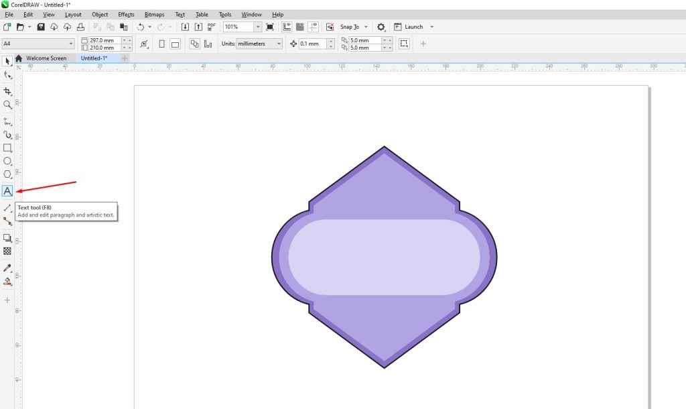Viewport: 686px width, 409px height.
Task: Switch page to portrait orientation
Action: (162, 44)
